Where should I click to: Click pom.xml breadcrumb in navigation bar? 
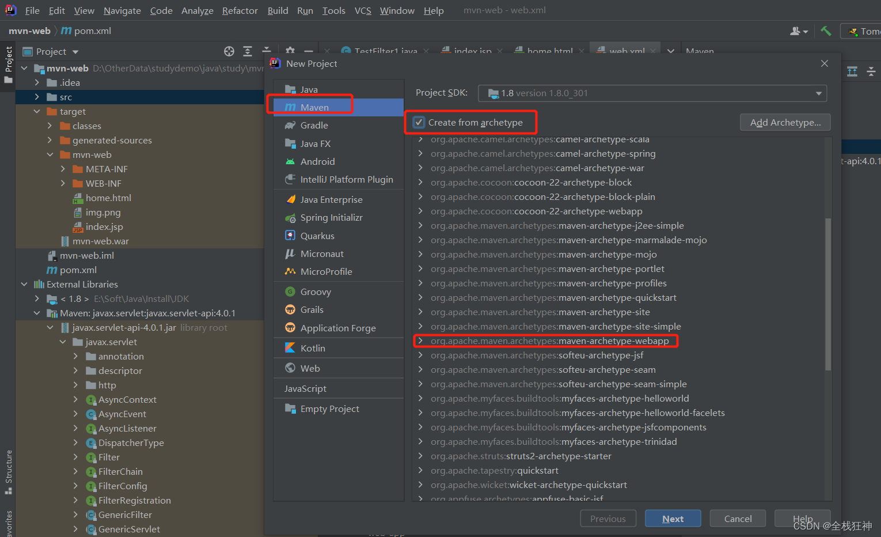point(86,31)
